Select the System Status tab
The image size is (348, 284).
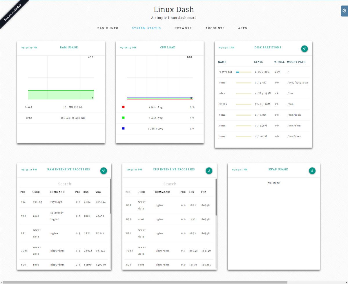146,28
